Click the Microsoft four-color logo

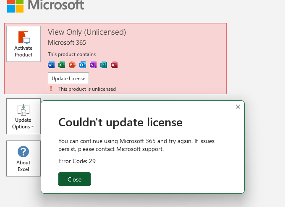tap(15, 6)
